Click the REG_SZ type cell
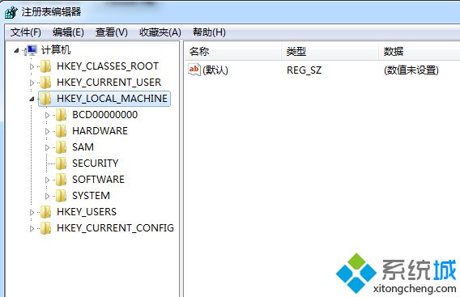 point(305,70)
